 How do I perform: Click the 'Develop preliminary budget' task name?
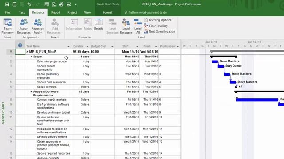53,113
